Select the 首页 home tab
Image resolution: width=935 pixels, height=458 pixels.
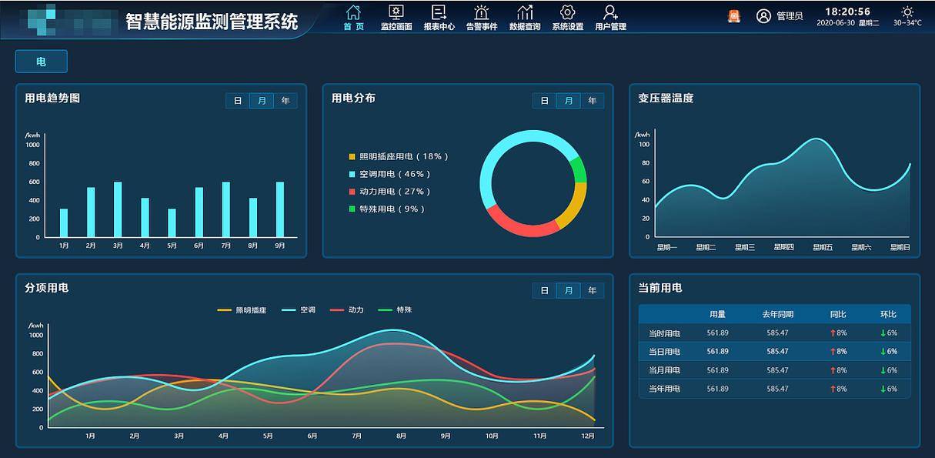coord(352,16)
